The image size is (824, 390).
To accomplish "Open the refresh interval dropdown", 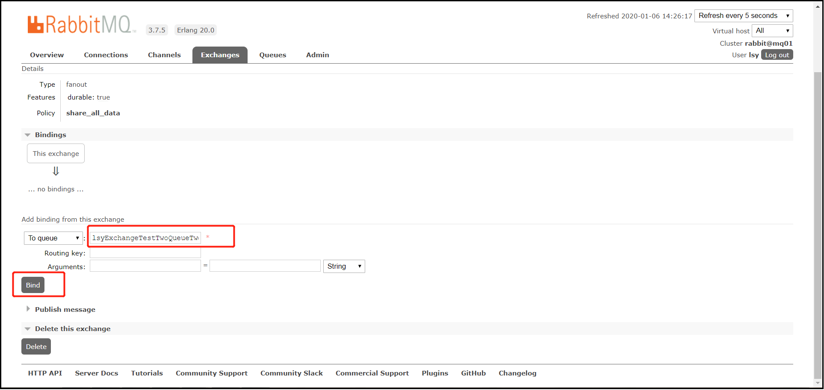I will click(744, 15).
